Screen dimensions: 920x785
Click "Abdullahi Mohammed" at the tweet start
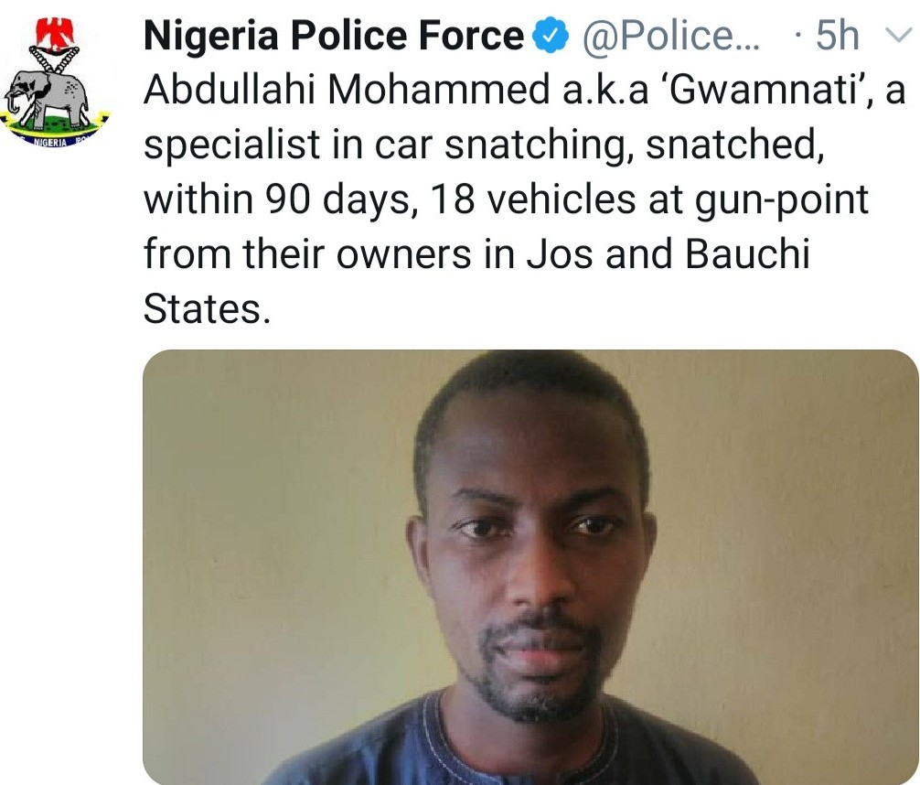coord(336,93)
